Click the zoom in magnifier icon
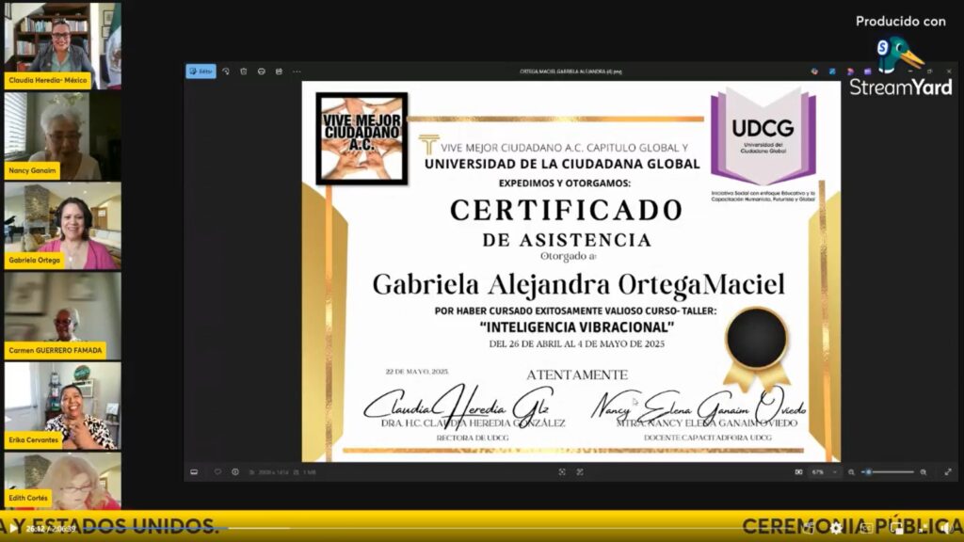Image resolution: width=964 pixels, height=542 pixels. point(924,472)
